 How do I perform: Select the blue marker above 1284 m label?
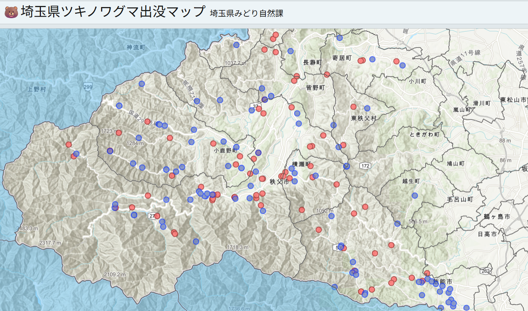pyautogui.click(x=139, y=138)
